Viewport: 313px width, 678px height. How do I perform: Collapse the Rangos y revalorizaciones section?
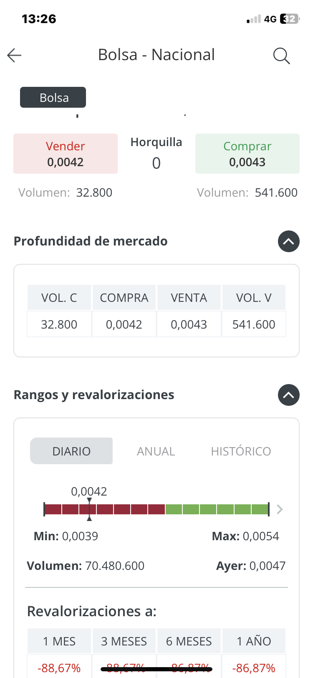(x=289, y=395)
